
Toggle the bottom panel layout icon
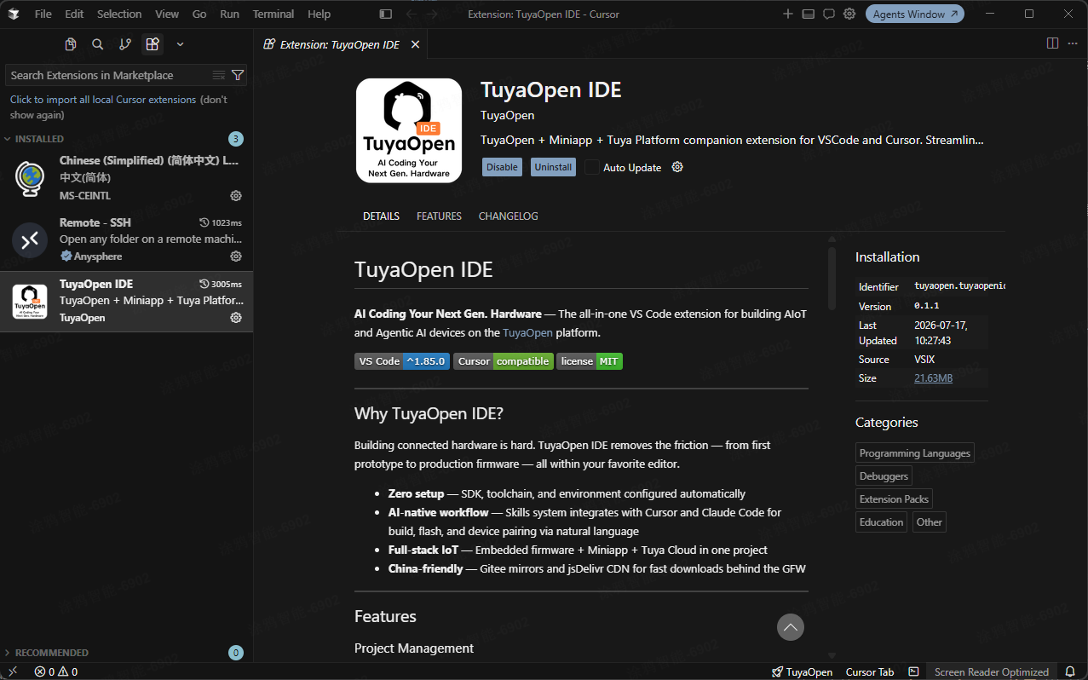(809, 14)
